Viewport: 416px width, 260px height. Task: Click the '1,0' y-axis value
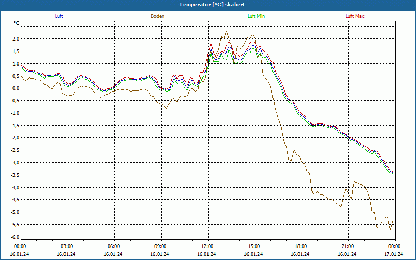click(16, 63)
